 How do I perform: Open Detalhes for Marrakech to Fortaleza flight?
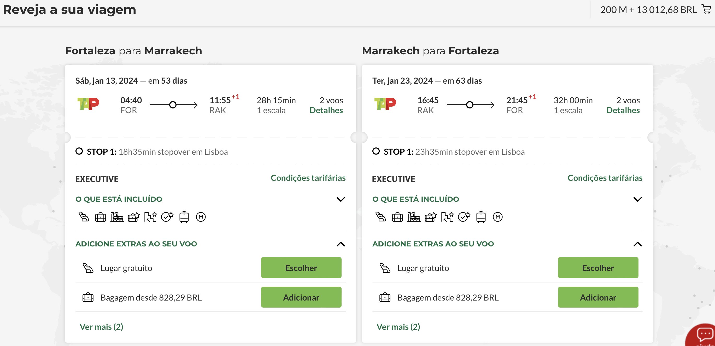(x=623, y=110)
